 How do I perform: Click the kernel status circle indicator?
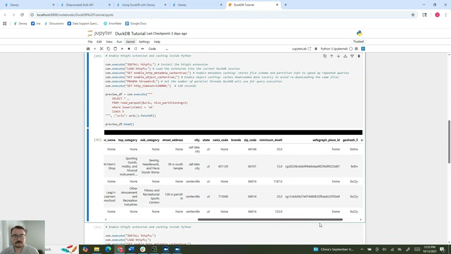(351, 49)
